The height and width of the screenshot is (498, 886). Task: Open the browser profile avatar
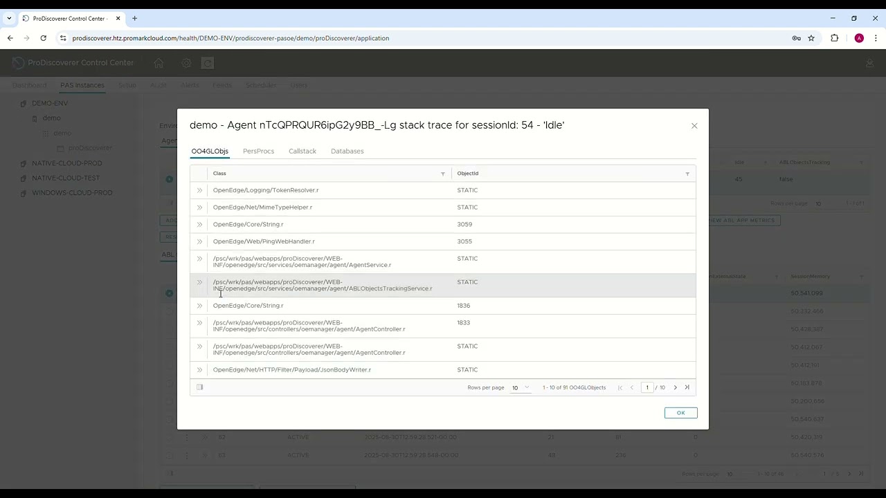coord(859,38)
